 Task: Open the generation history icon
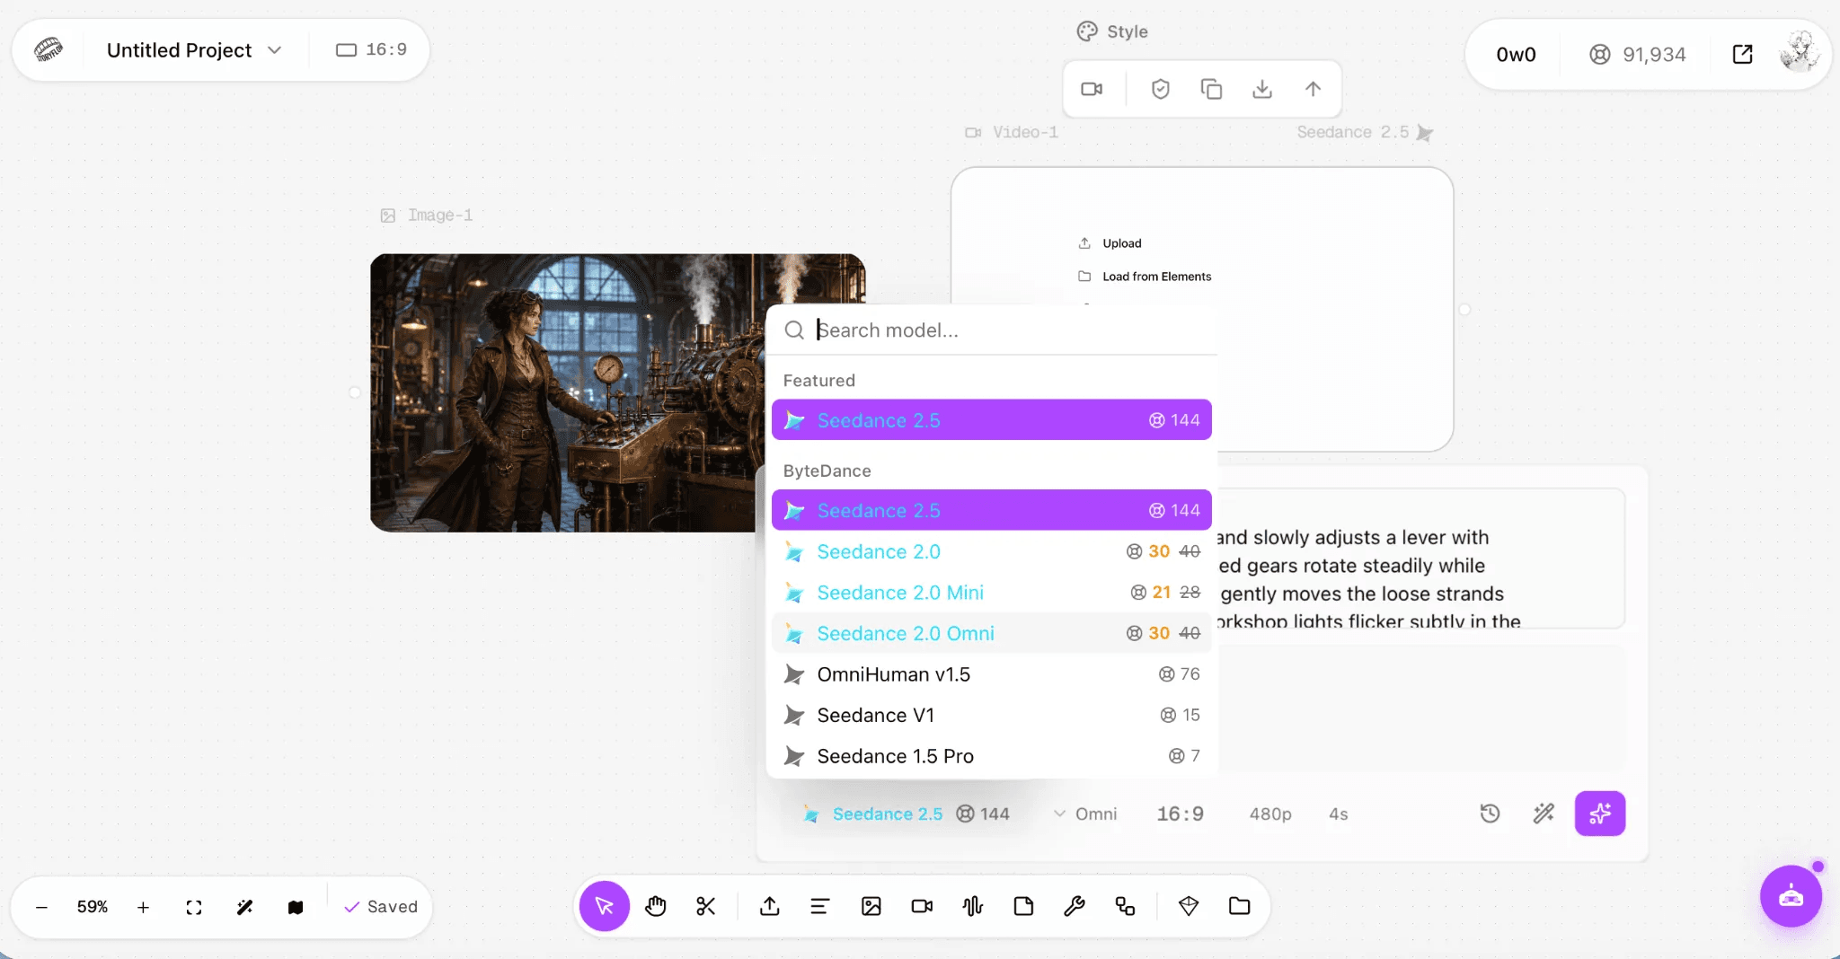[x=1490, y=814]
